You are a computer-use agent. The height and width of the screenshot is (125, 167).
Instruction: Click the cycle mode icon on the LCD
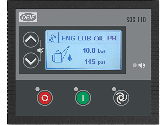52,38
